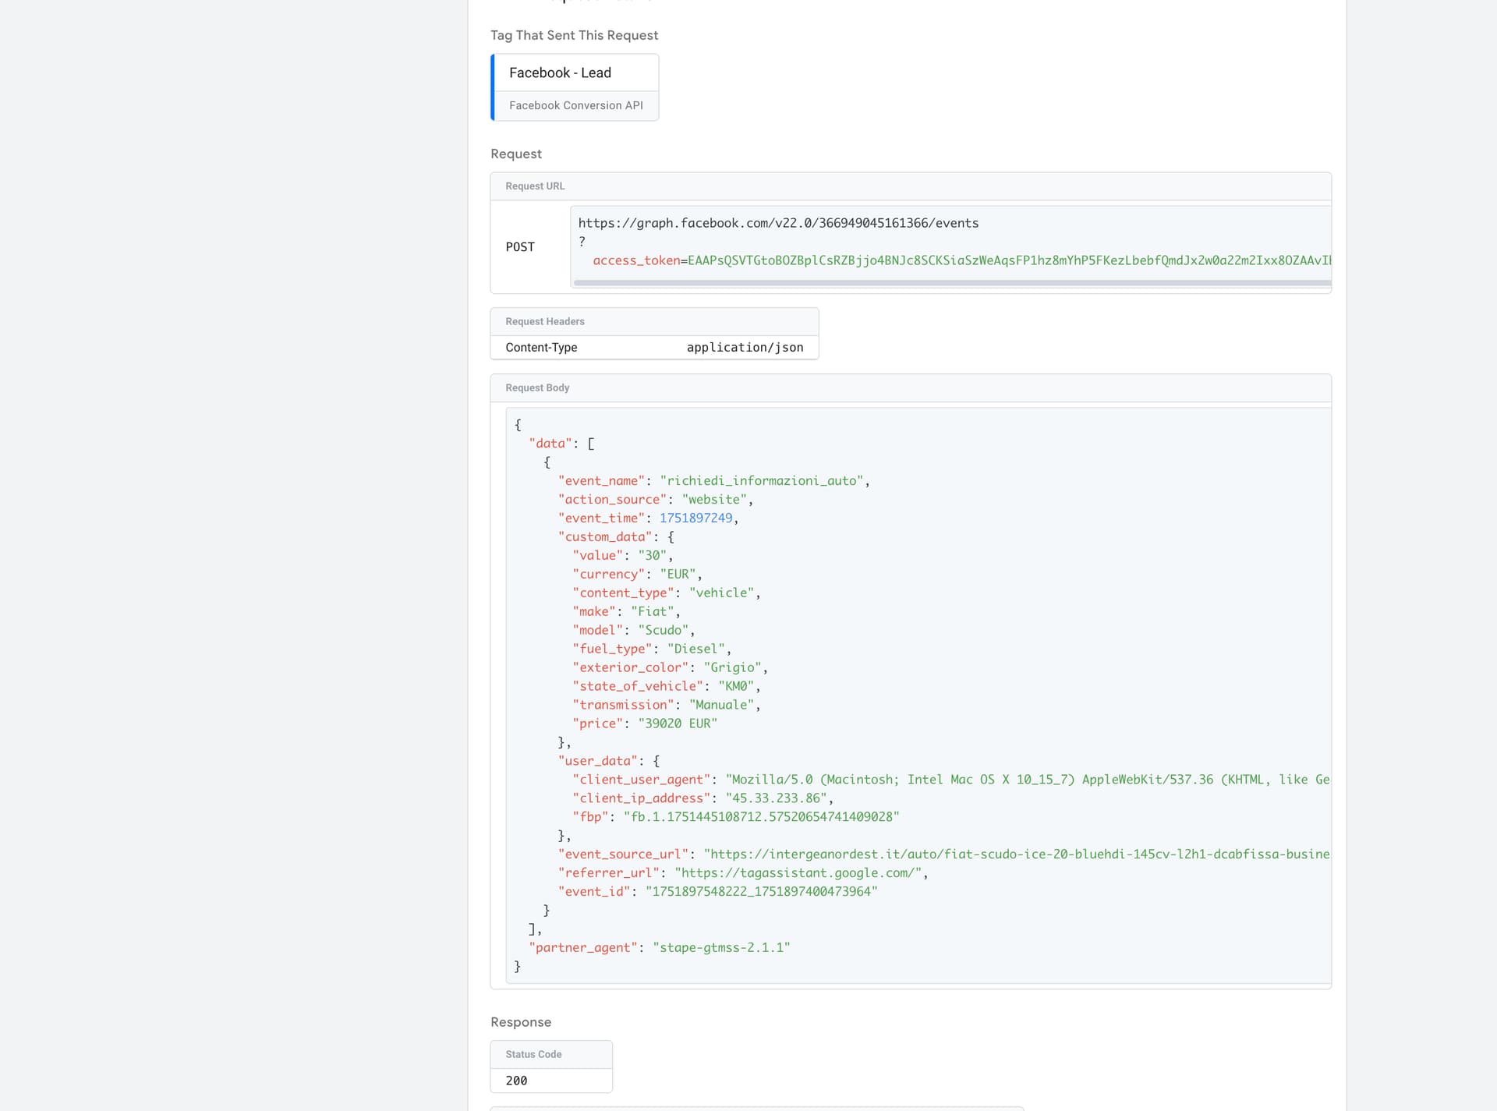Click the Request URL graph.facebook.com line
Image resolution: width=1497 pixels, height=1111 pixels.
(x=778, y=223)
